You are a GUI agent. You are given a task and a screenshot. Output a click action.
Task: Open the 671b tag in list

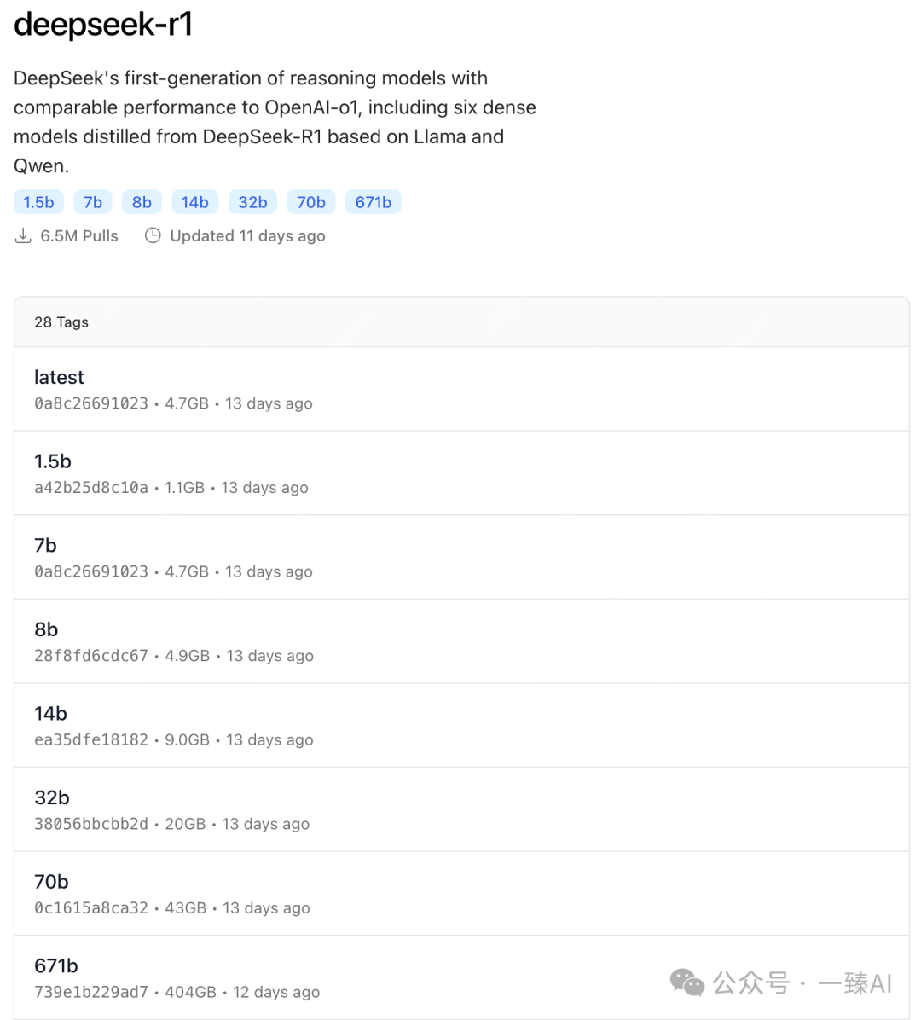click(56, 965)
